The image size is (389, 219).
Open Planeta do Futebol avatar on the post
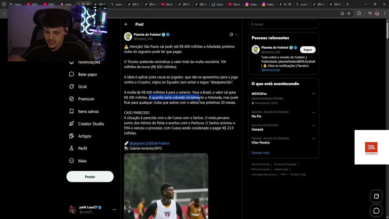coord(128,36)
